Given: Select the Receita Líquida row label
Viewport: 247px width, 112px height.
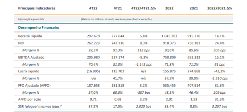Looking at the screenshot, I should [x=30, y=36].
